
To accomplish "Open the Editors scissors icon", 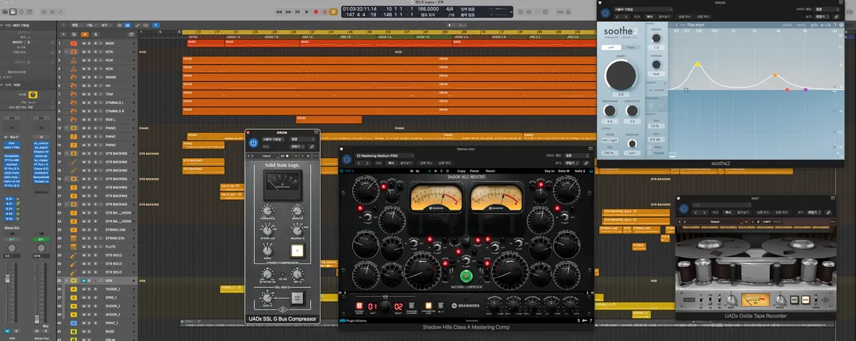I will point(61,11).
